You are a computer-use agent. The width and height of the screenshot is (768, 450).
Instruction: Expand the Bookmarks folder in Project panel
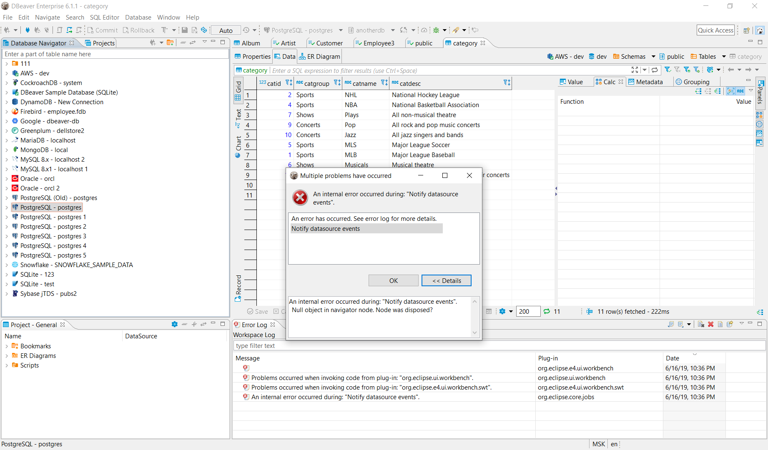coord(7,346)
